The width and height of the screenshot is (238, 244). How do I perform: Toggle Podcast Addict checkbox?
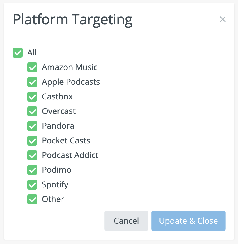[x=32, y=155]
